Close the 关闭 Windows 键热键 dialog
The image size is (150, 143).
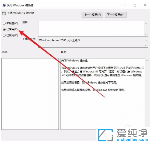pos(145,5)
